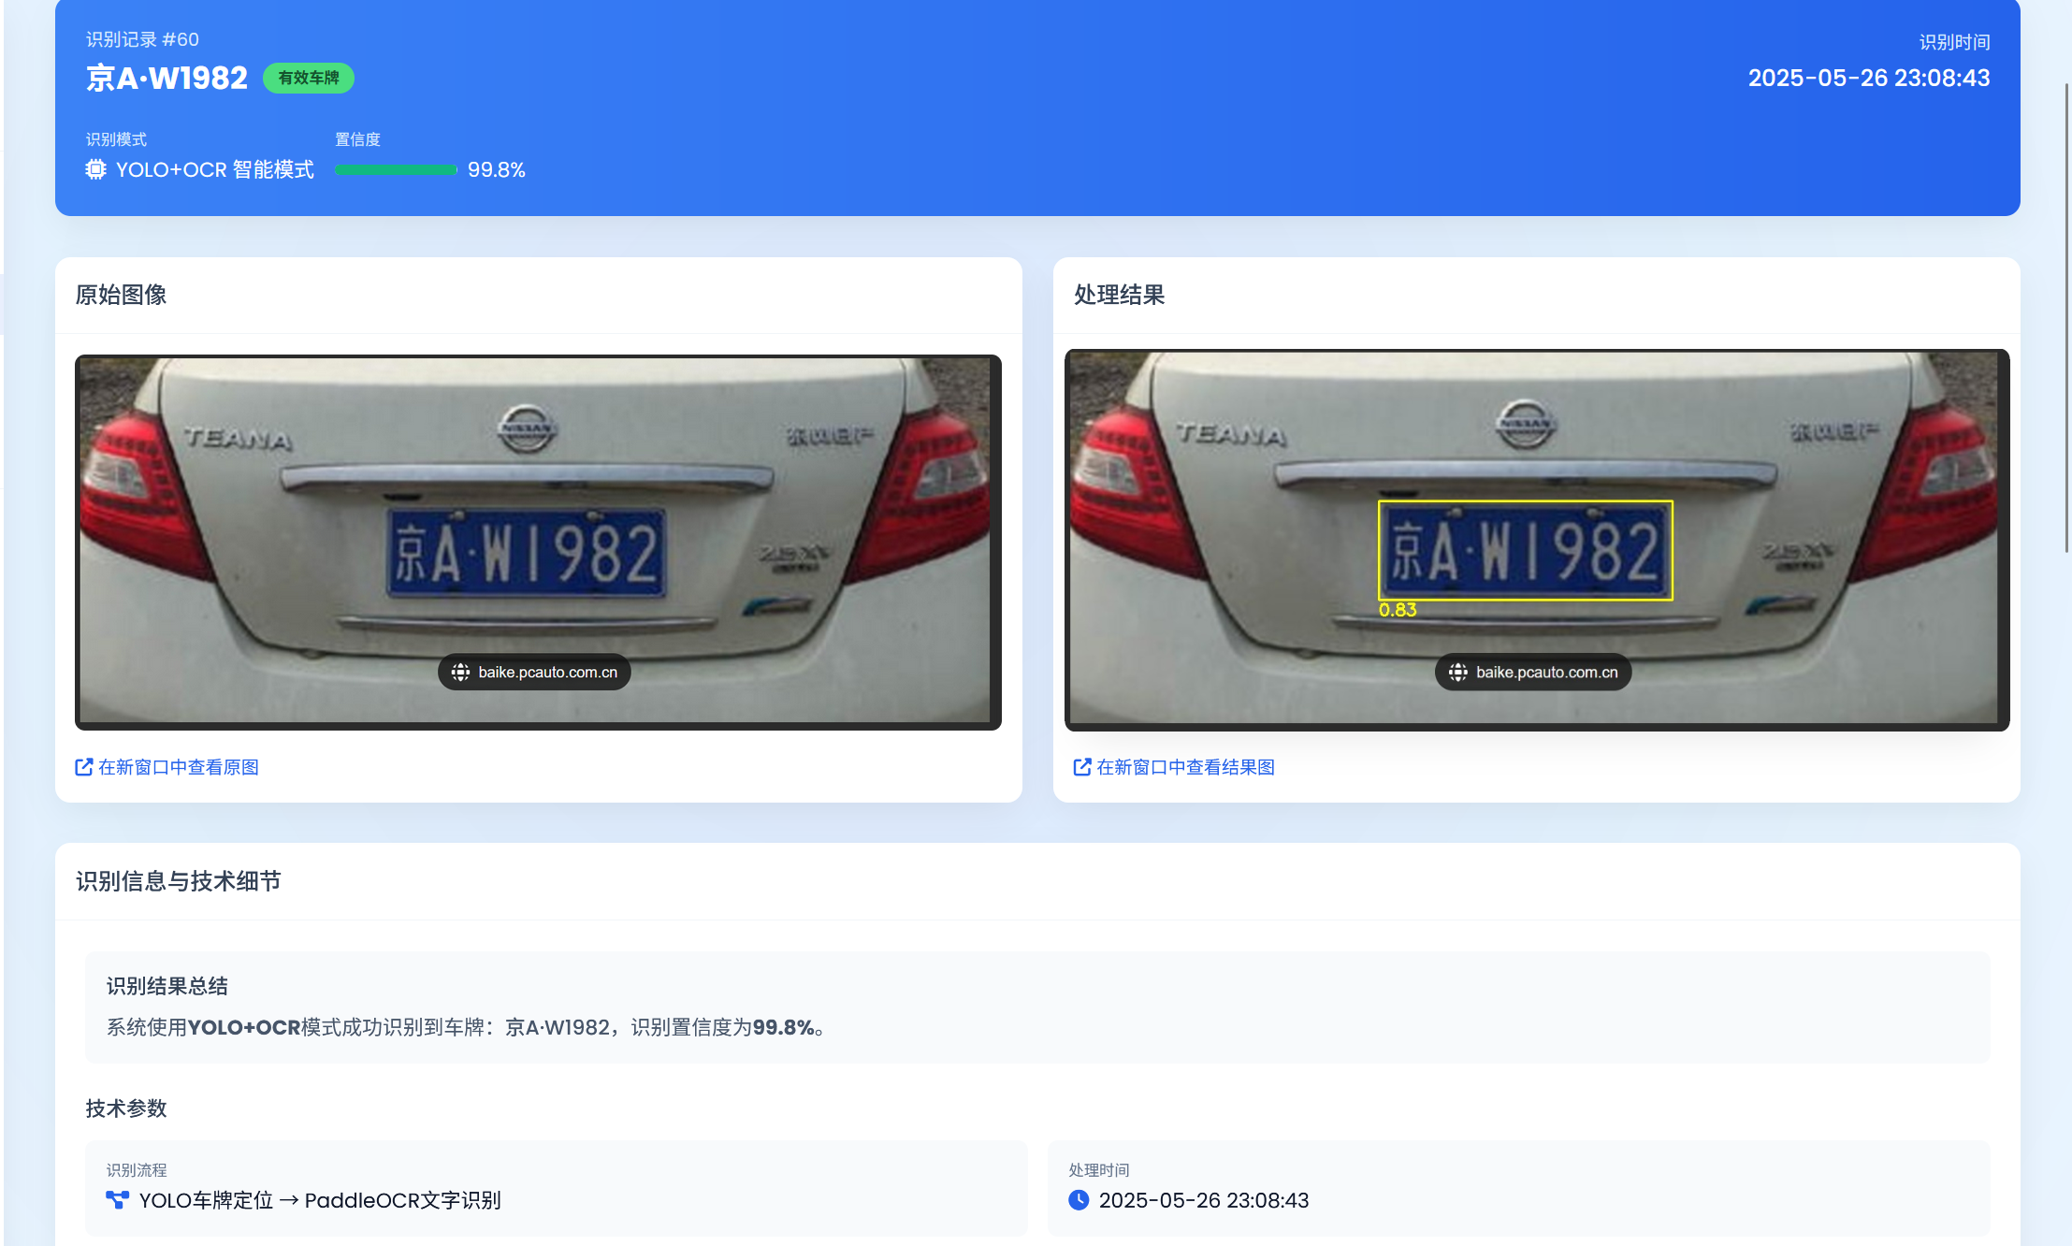Click the 京A·W1982 plate number heading
Image resolution: width=2072 pixels, height=1246 pixels.
(x=167, y=78)
